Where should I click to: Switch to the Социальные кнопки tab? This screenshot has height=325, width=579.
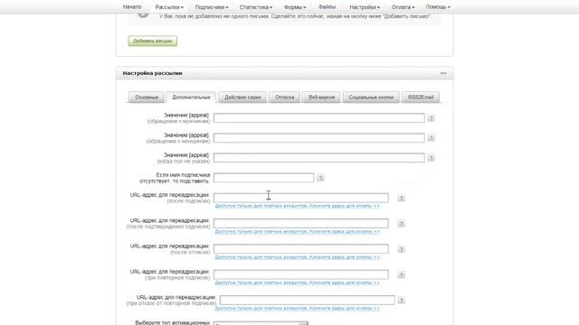(x=371, y=97)
